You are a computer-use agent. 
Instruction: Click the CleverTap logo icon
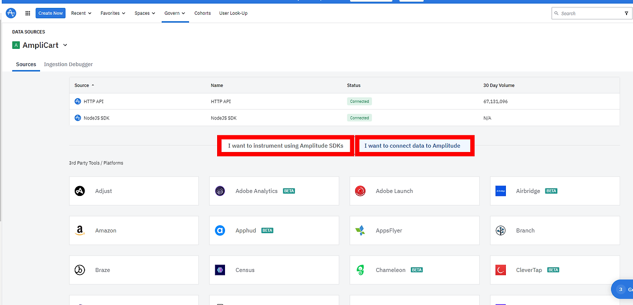tap(501, 270)
